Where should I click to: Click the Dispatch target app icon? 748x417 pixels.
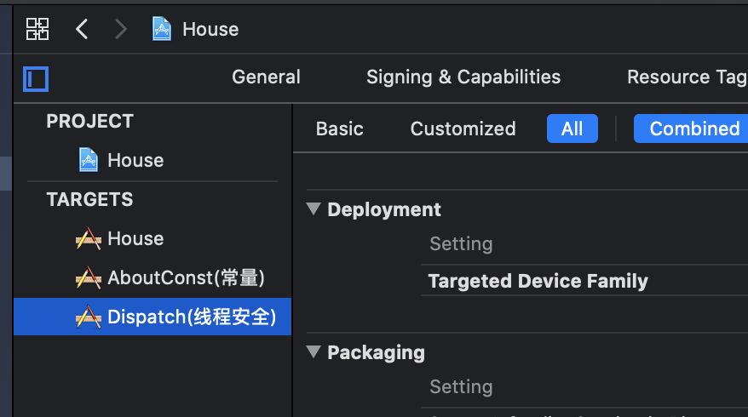point(89,317)
